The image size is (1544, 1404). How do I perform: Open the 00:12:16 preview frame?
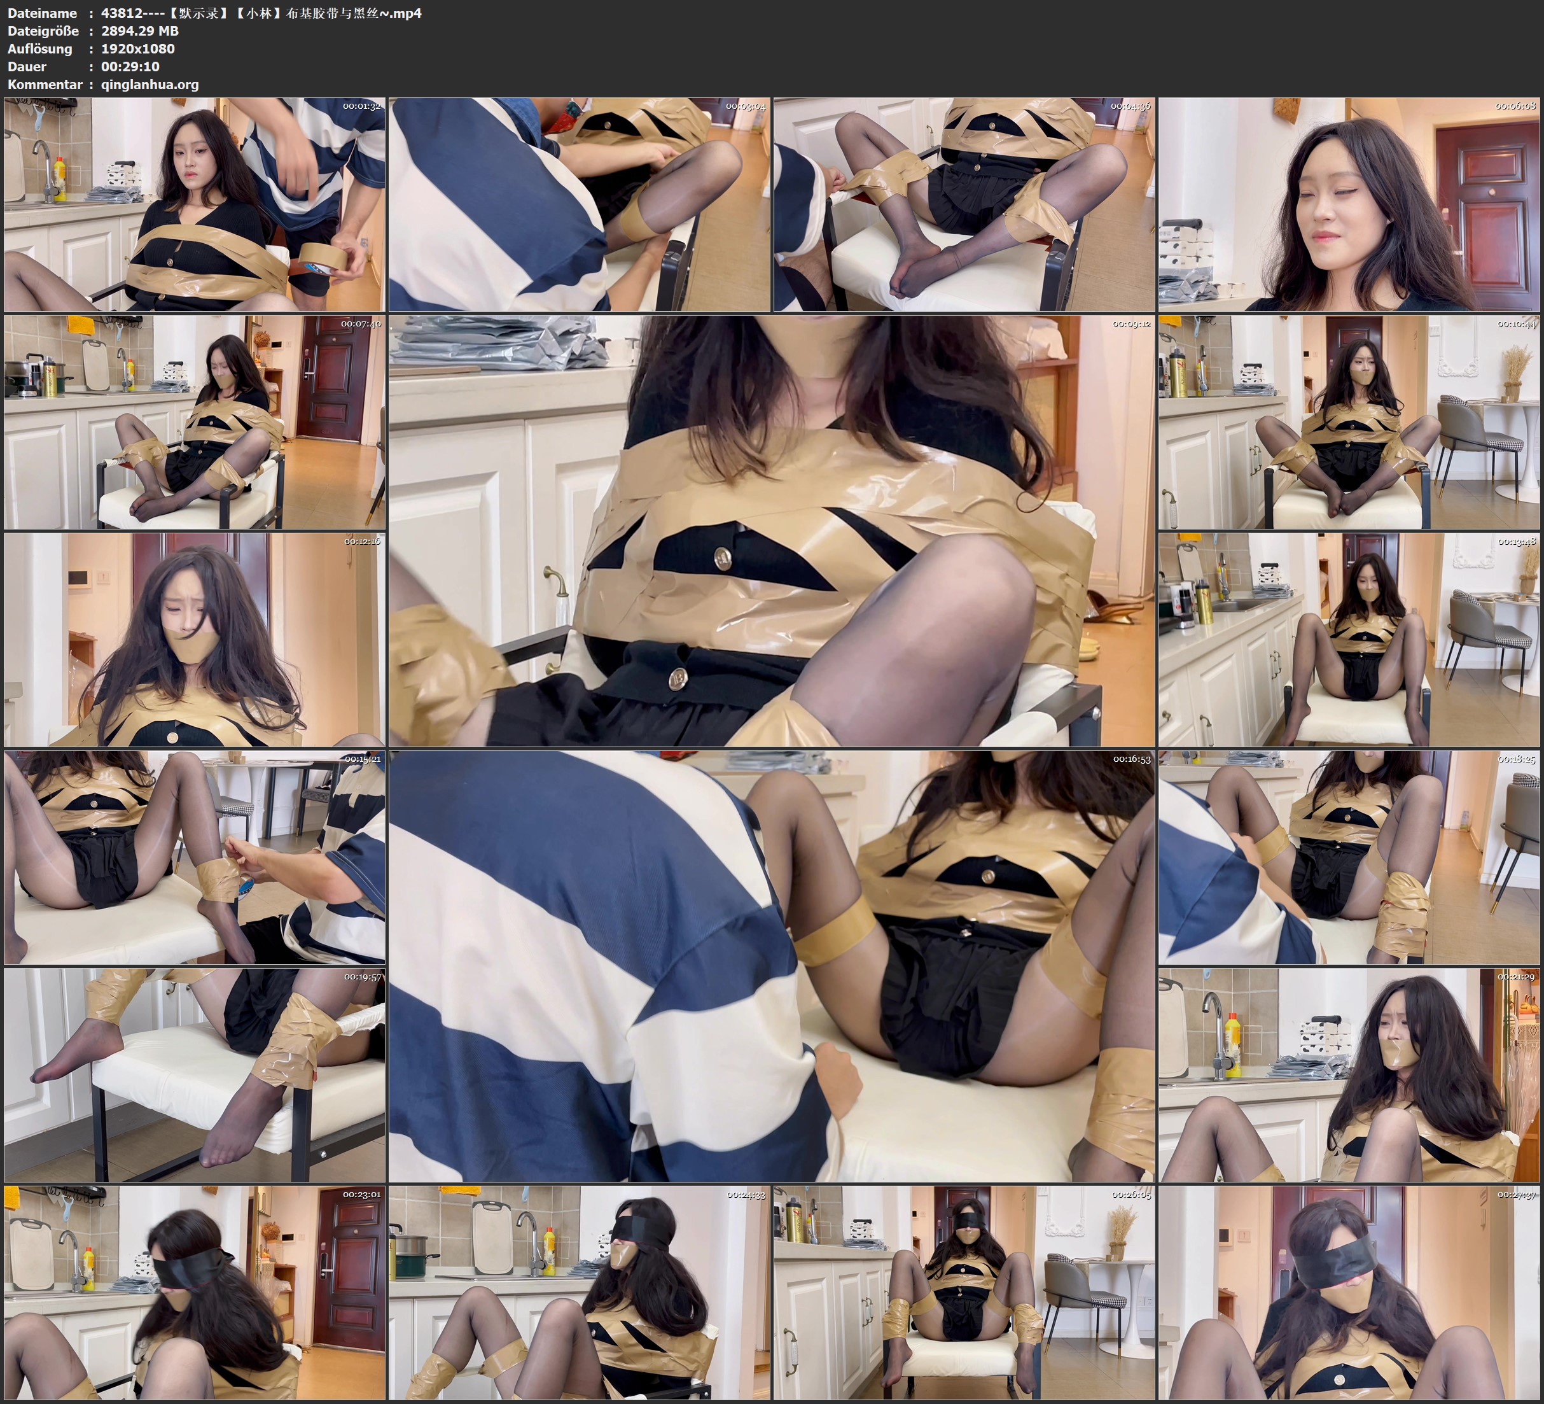195,639
